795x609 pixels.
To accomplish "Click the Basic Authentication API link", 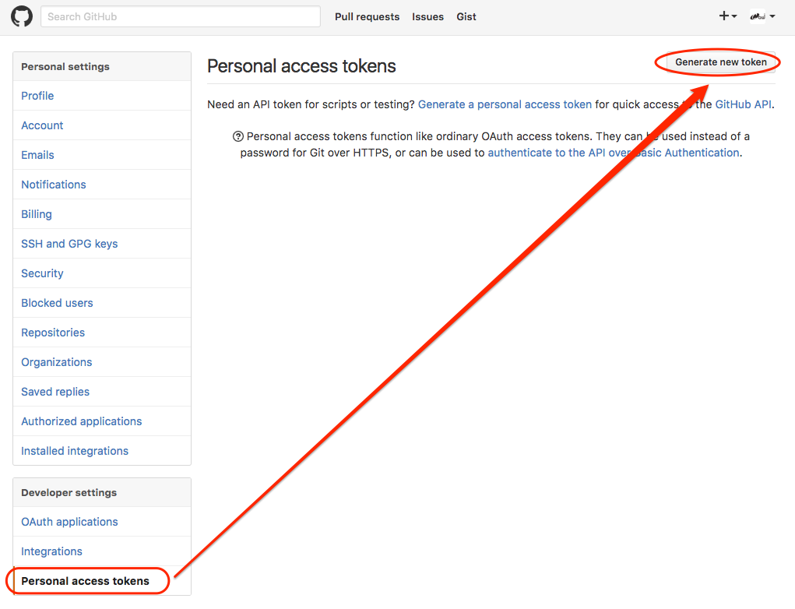I will pos(614,153).
